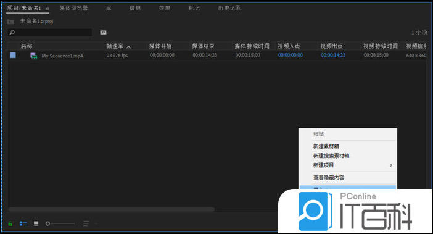Click the blue video out point 00:00:14:23

click(333, 55)
